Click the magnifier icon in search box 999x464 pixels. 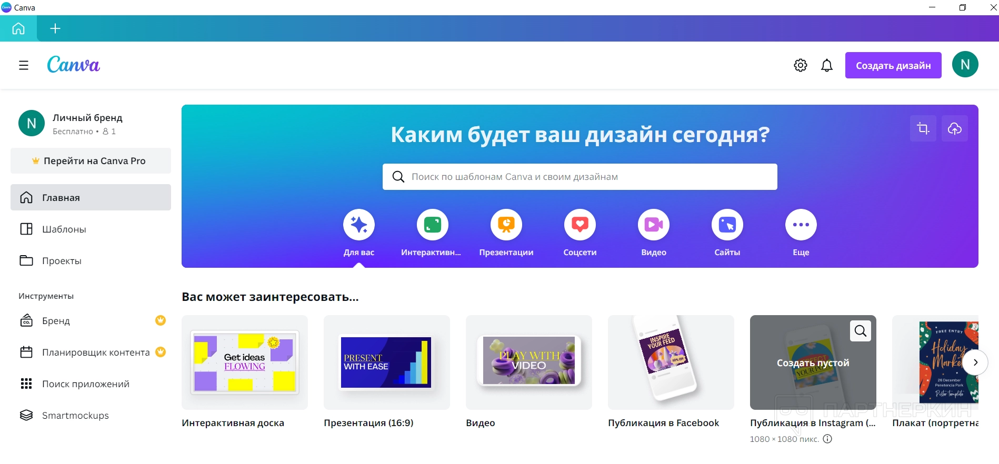coord(398,177)
